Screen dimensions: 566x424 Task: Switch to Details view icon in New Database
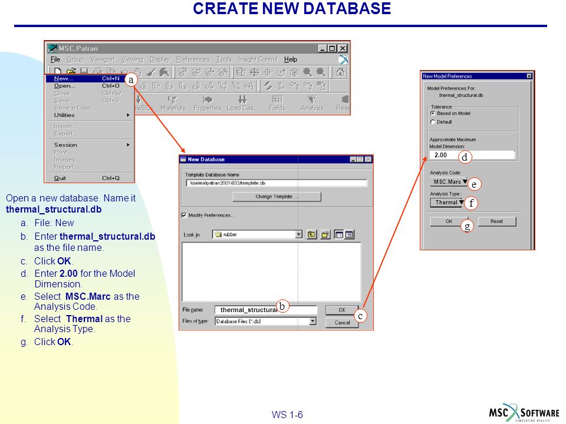coord(349,235)
